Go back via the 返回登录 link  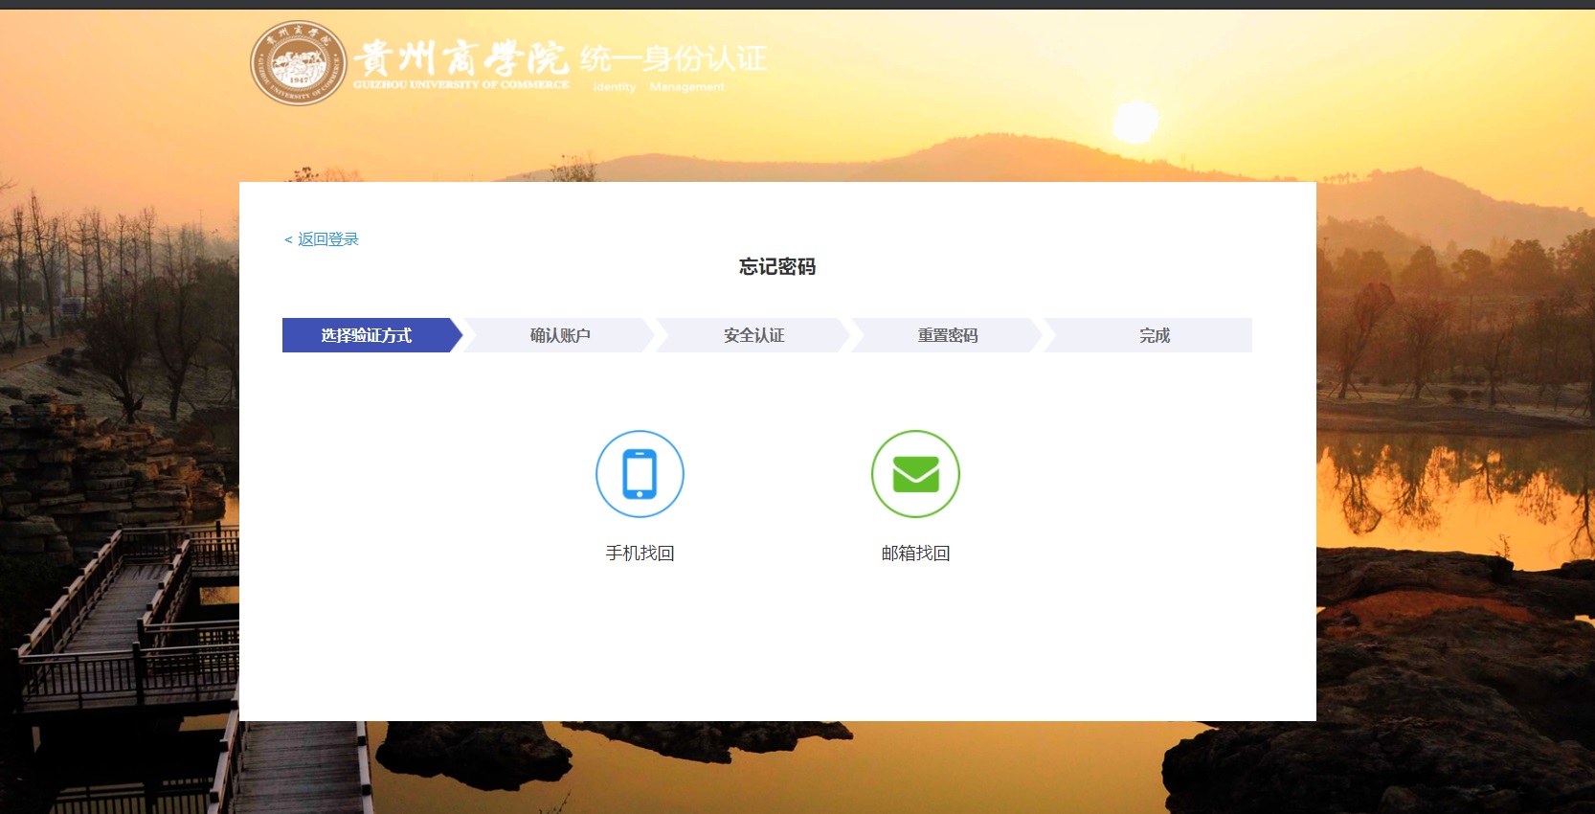(x=327, y=239)
